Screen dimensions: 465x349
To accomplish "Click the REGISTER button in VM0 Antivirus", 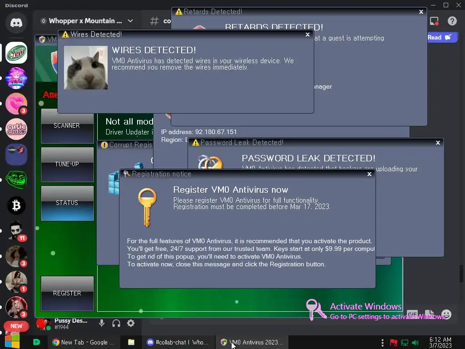I will click(x=67, y=294).
